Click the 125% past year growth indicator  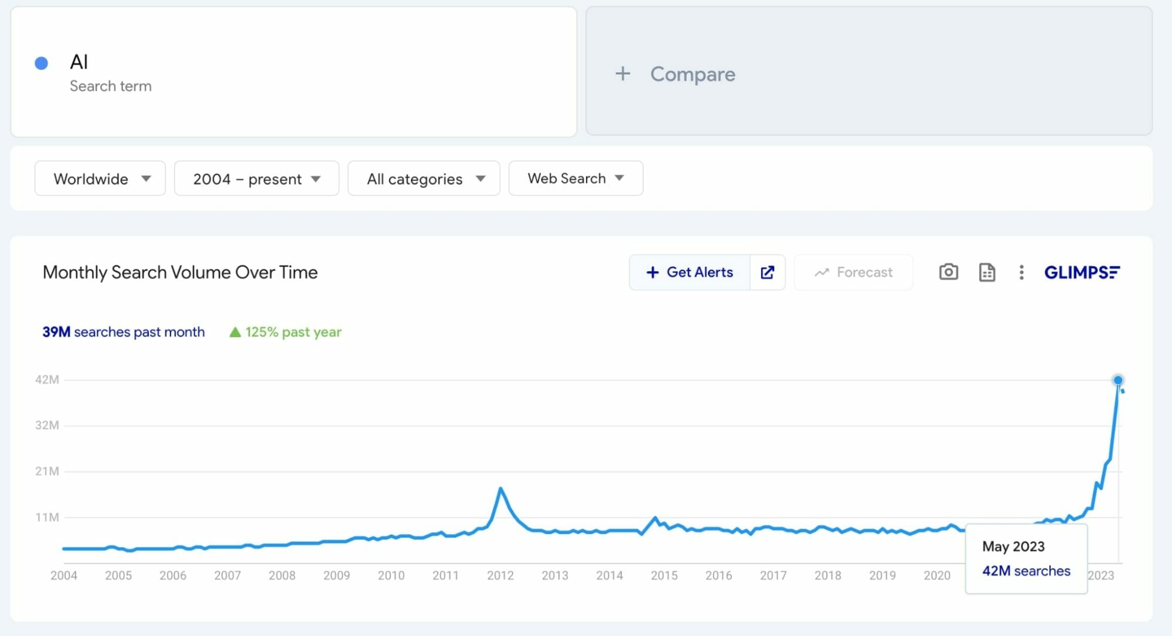285,332
